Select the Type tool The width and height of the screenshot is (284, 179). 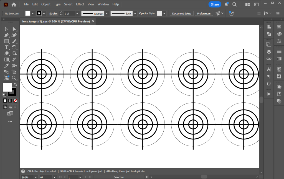[x=6, y=48]
